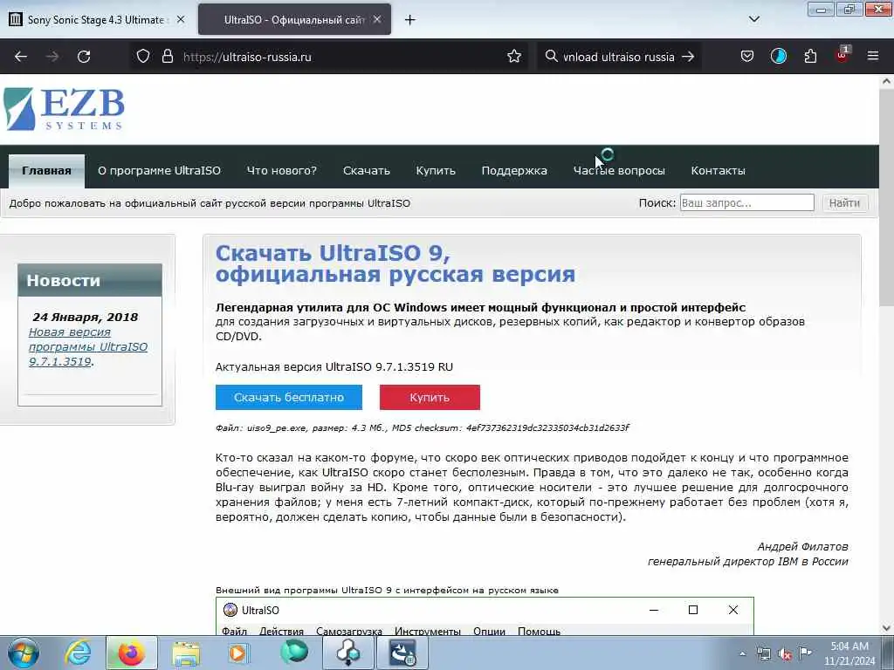
Task: Click the scrollbar up arrow
Action: pos(886,81)
